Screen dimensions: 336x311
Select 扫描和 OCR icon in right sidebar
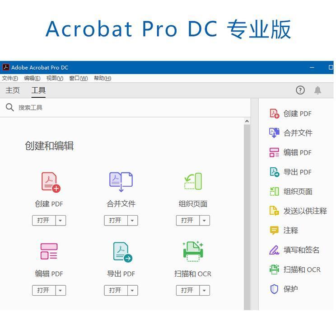274,269
